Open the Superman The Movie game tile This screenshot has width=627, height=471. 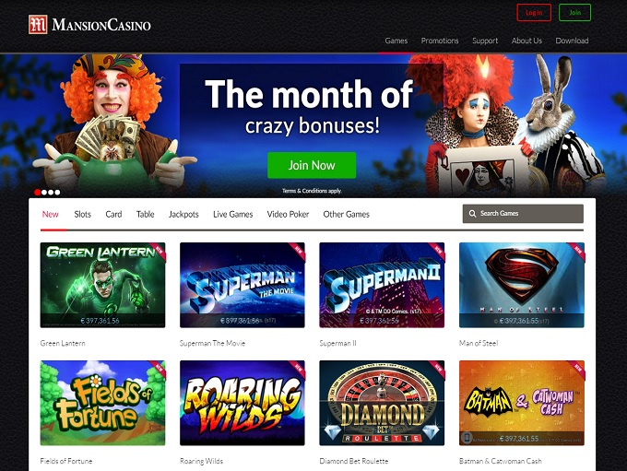click(243, 285)
